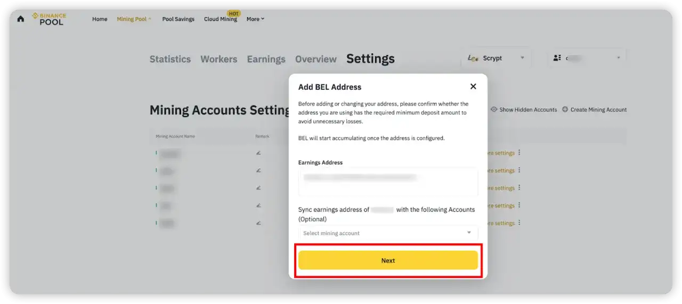Edit remark pencil icon in third row
The width and height of the screenshot is (682, 304).
(258, 188)
